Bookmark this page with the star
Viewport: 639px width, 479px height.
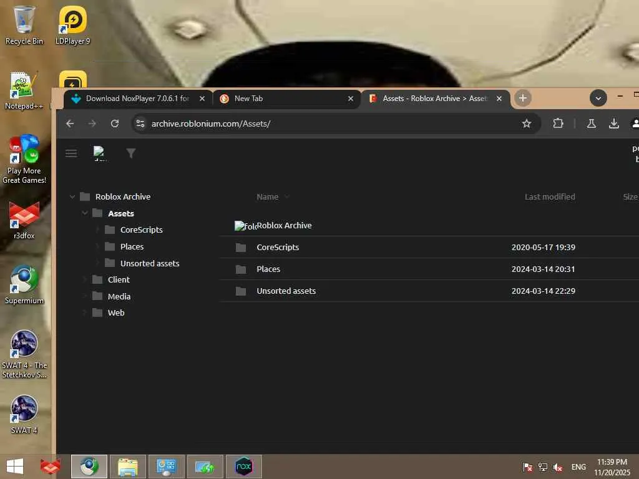(527, 123)
